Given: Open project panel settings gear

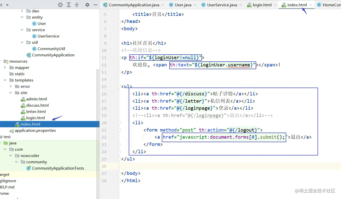Looking at the screenshot, I should click(x=87, y=5).
